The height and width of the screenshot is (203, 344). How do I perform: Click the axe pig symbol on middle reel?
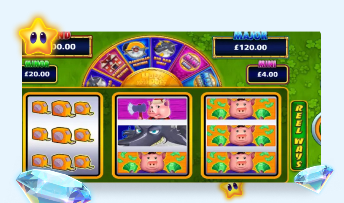[152, 109]
